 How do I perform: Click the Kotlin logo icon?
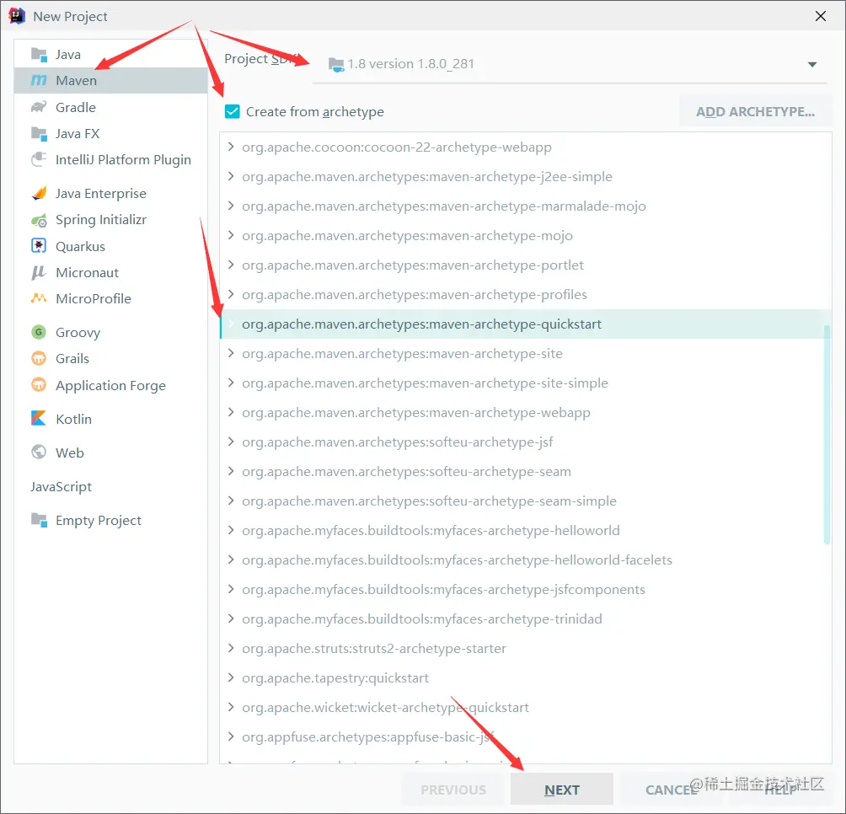pyautogui.click(x=39, y=419)
